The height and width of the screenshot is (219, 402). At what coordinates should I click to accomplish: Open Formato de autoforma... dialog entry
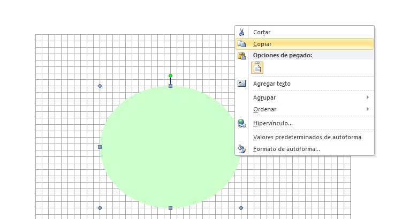pos(305,149)
